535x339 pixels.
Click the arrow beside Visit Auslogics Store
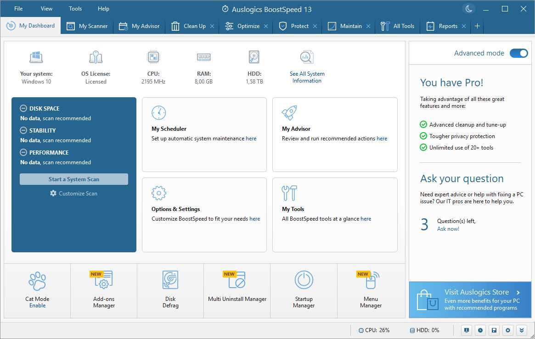518,292
